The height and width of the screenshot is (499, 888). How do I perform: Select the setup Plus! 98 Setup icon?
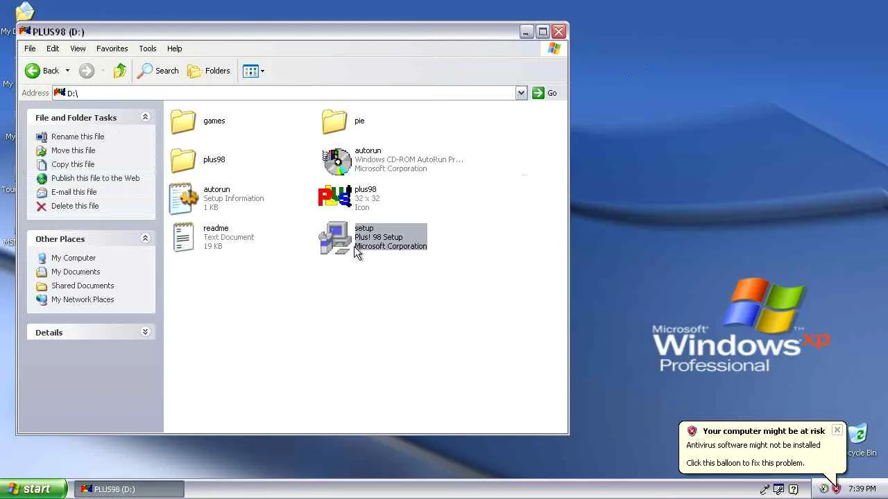point(335,238)
